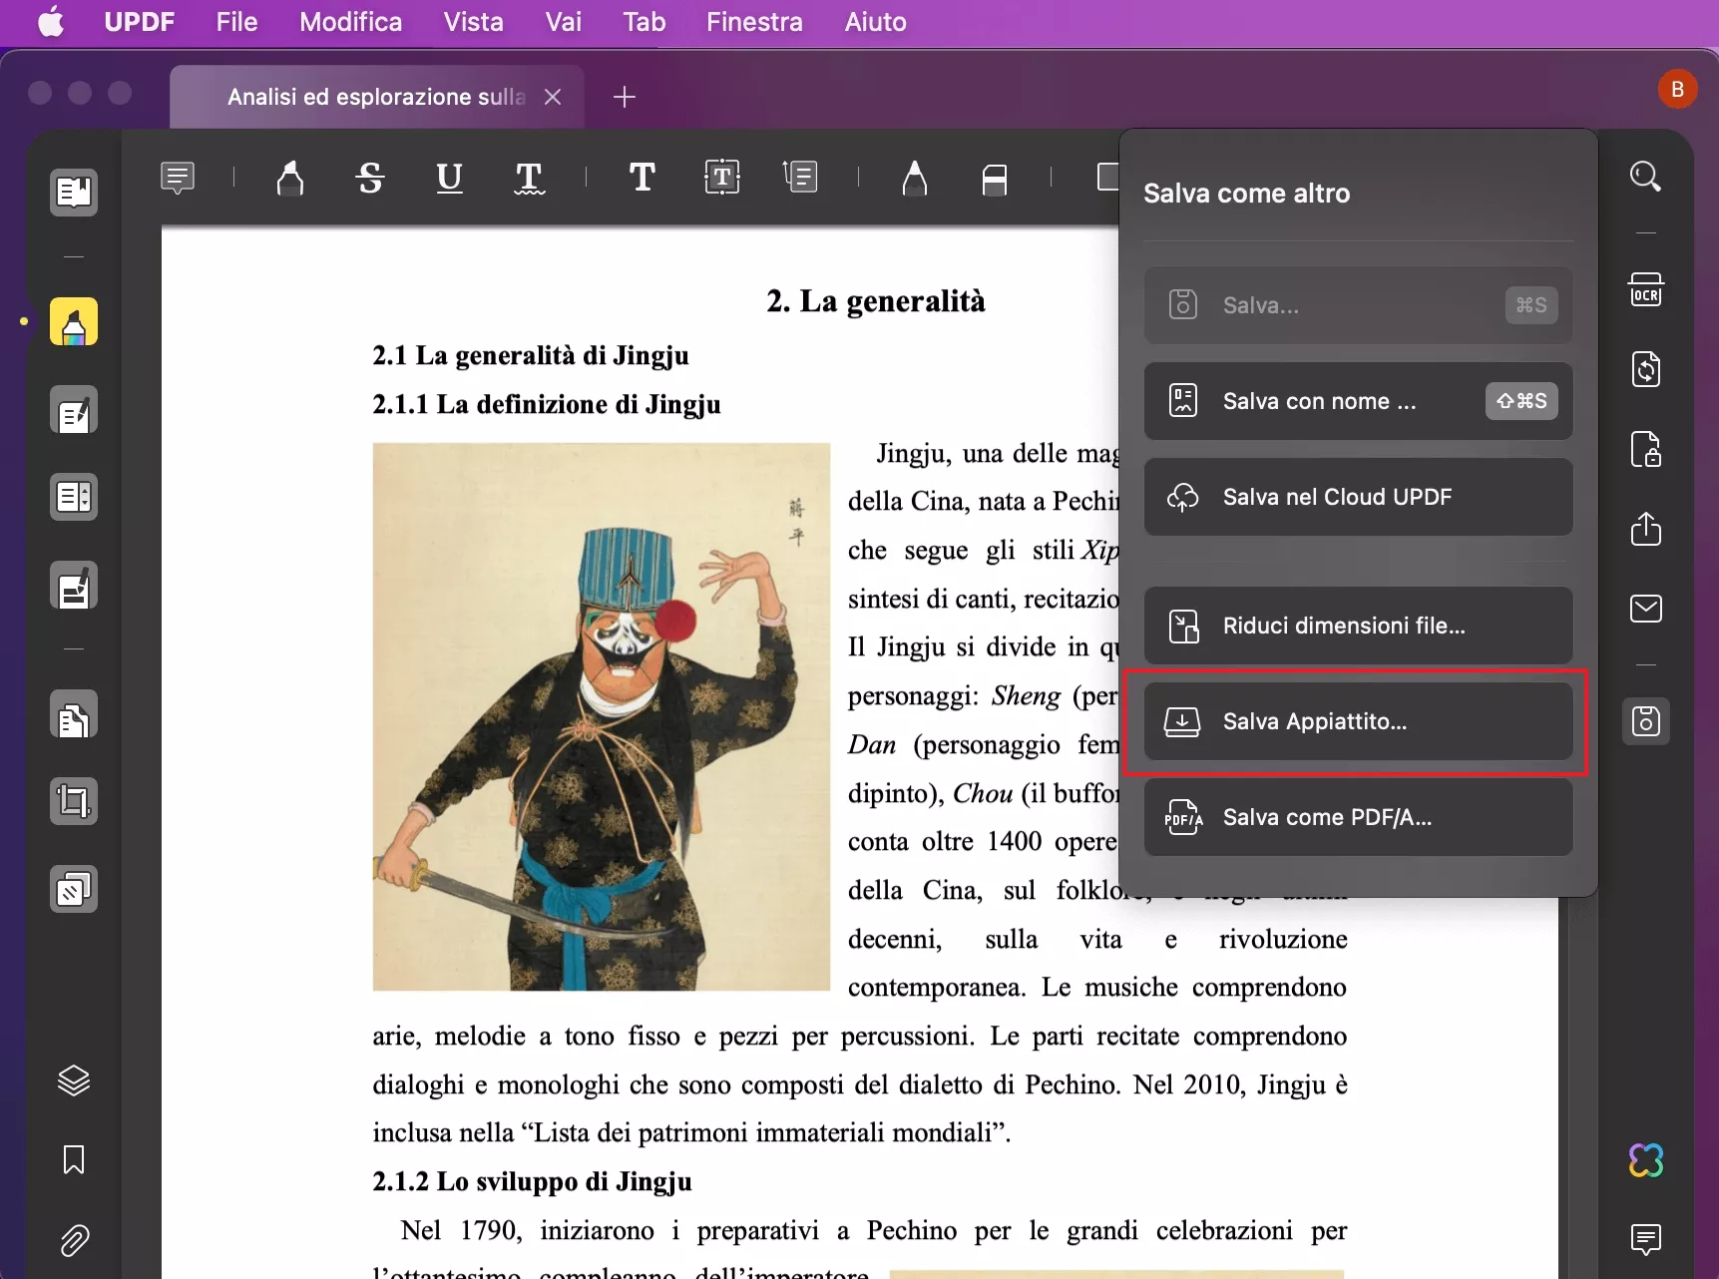Click heading "2.1 La generalità di Jingju"

tap(530, 355)
